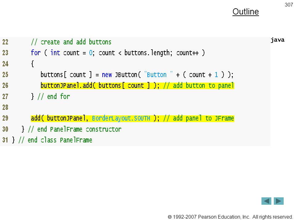
Task: Click '// end class PanelFrame' comment
Action: click(x=55, y=140)
